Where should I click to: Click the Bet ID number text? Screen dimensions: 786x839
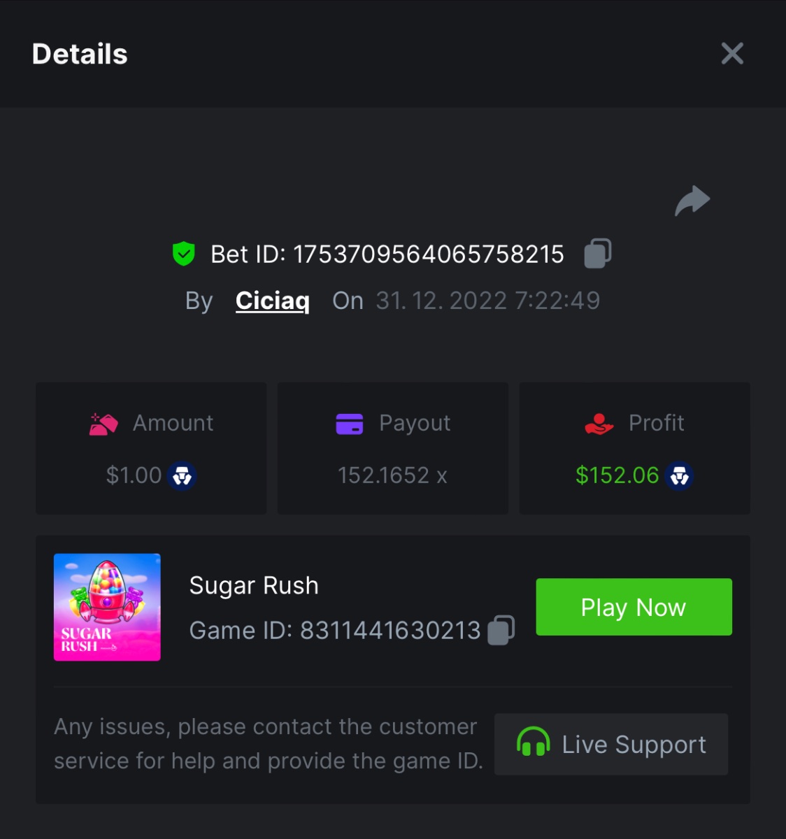428,254
